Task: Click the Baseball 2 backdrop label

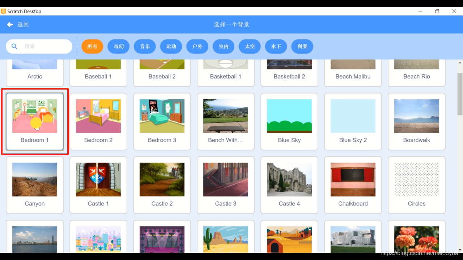Action: click(x=162, y=77)
